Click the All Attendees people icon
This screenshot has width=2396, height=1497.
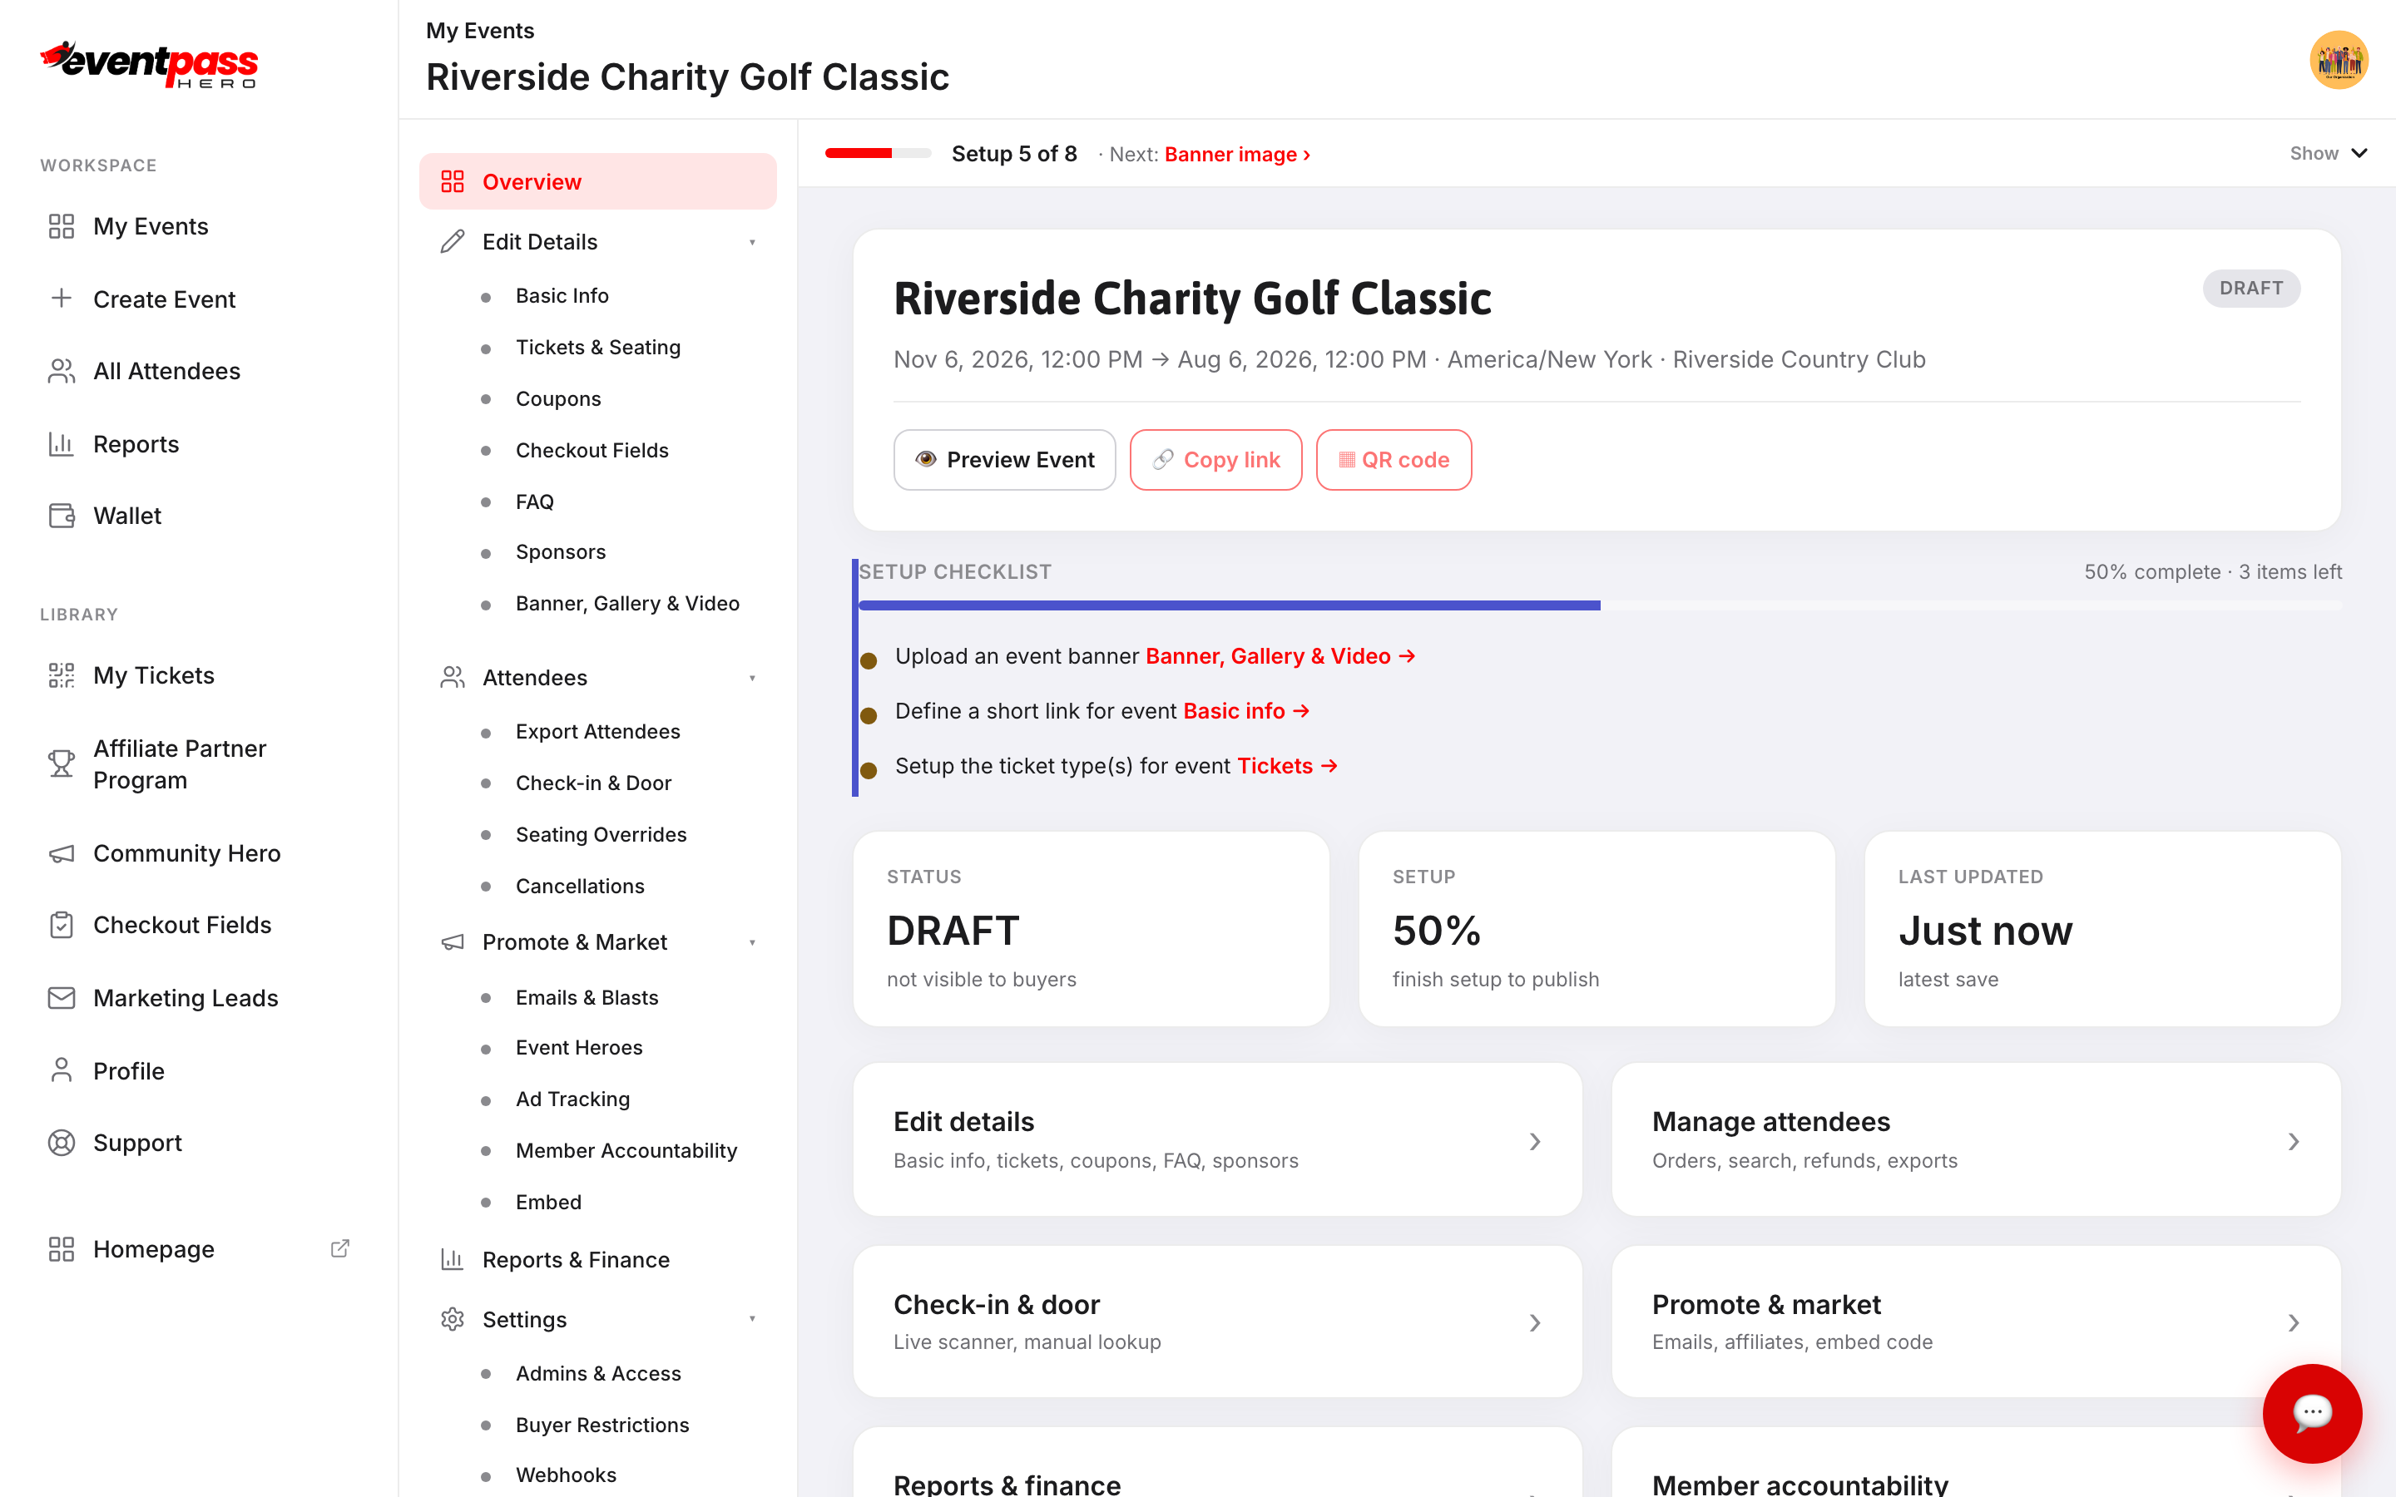pos(62,371)
